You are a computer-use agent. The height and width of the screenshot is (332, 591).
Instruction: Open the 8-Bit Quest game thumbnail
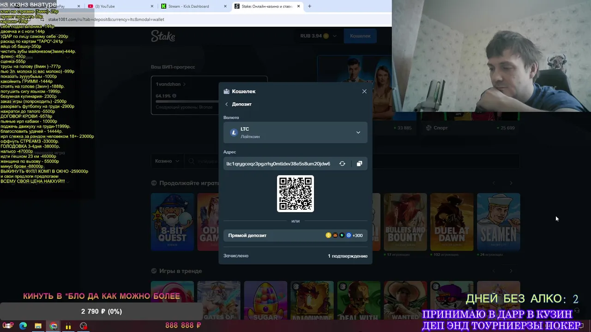[x=172, y=222]
